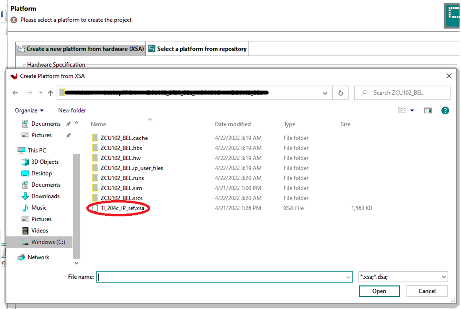Viewport: 461px width, 309px height.
Task: Switch to Select a platform from repository tab
Action: 197,49
